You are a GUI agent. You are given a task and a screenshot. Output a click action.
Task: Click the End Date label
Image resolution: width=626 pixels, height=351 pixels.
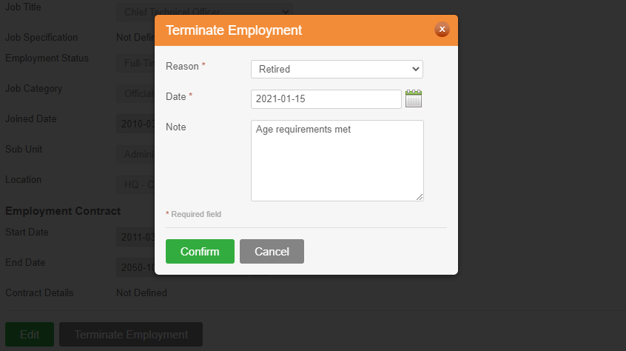tap(25, 262)
